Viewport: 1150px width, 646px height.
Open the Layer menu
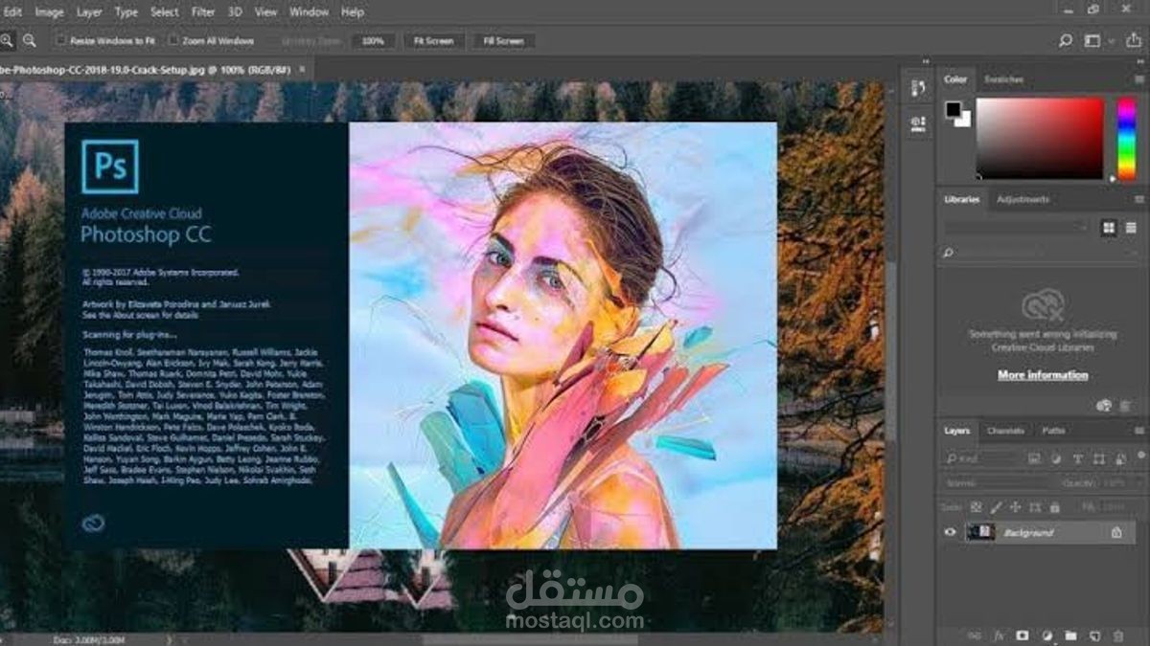pyautogui.click(x=89, y=12)
